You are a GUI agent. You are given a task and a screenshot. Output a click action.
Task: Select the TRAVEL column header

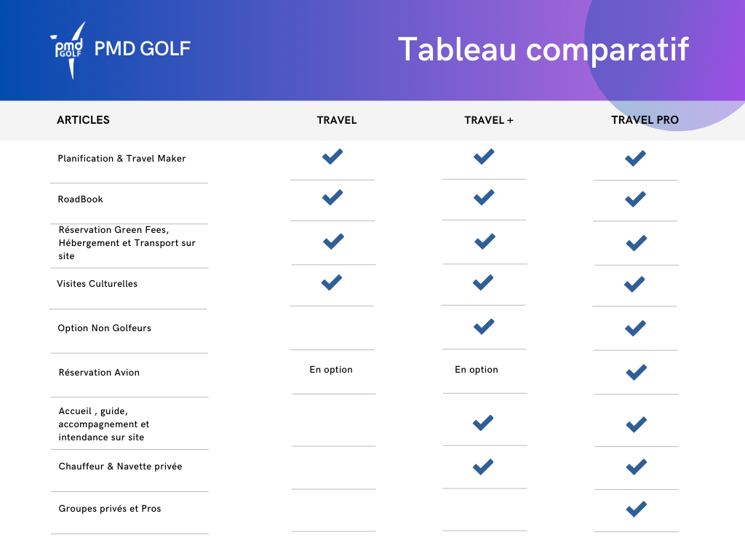click(x=337, y=120)
